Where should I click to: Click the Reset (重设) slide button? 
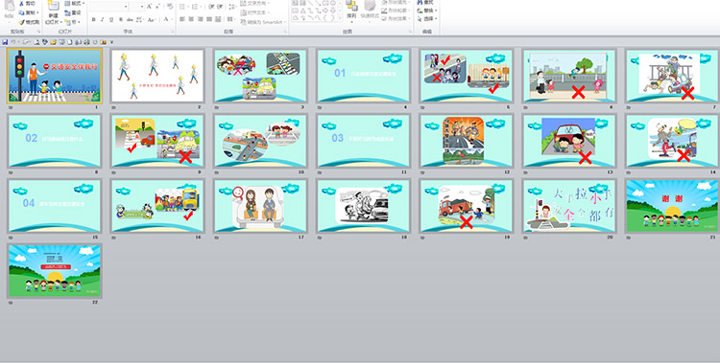(x=73, y=12)
